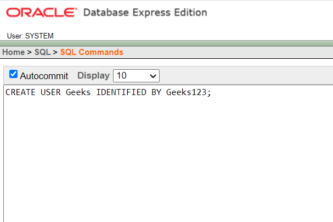Screen dimensions: 333x222
Task: Click the Oracle logo
Action: click(x=42, y=13)
